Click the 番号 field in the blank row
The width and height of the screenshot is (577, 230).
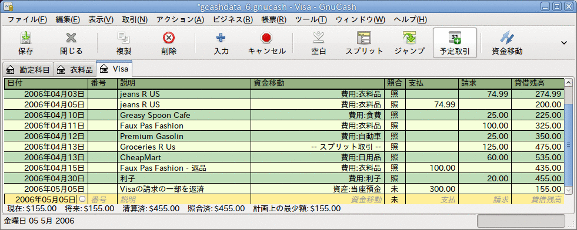pyautogui.click(x=103, y=199)
